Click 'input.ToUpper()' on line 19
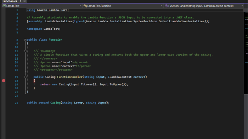 (112, 85)
